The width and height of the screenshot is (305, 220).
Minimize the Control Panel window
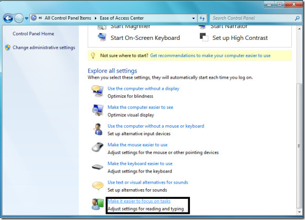pos(269,5)
